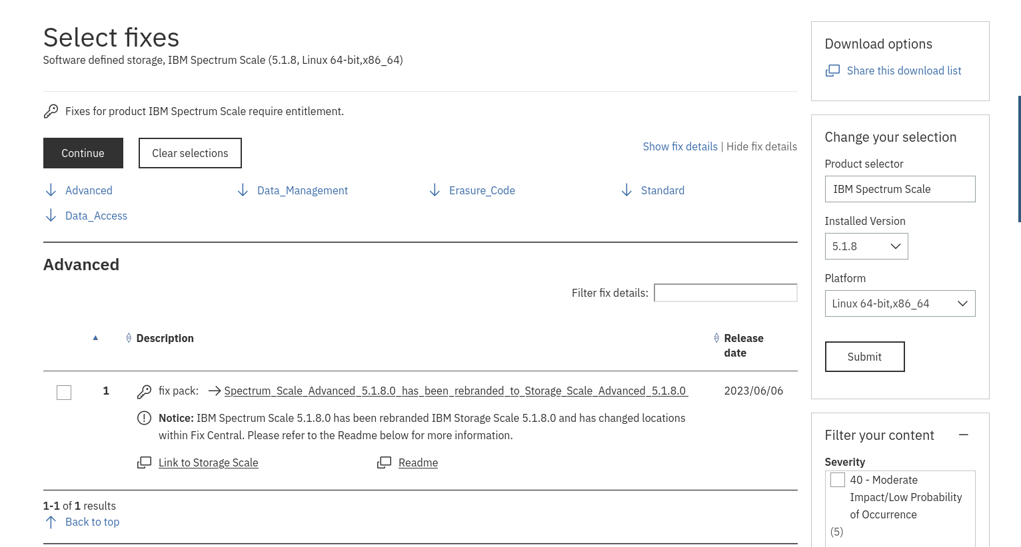Click the sort triangle in the number column header

tap(95, 338)
